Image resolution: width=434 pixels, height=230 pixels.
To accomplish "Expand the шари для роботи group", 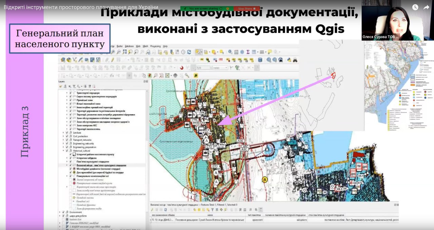I will 59,216.
